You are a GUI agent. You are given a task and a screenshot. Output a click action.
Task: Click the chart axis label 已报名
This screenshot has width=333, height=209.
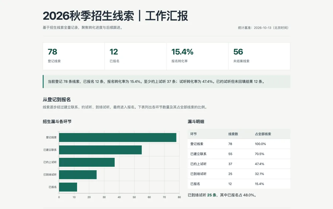(x=52, y=187)
